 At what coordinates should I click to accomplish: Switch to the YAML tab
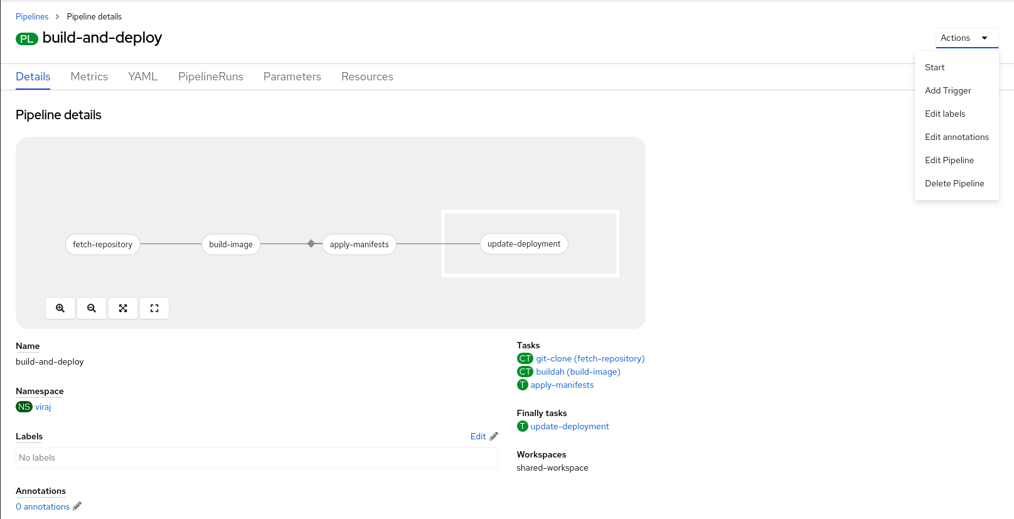142,77
